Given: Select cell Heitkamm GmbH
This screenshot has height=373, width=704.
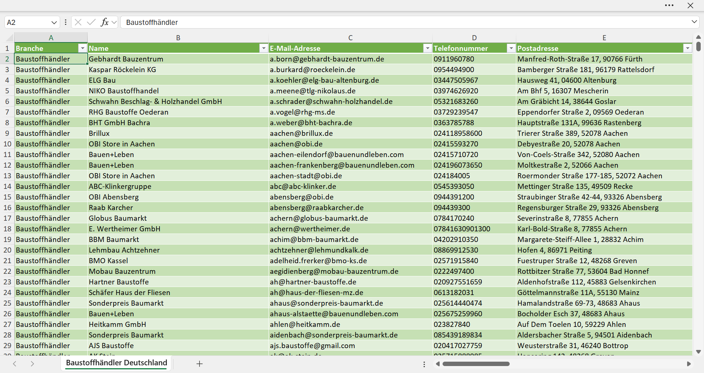Looking at the screenshot, I should (x=178, y=324).
